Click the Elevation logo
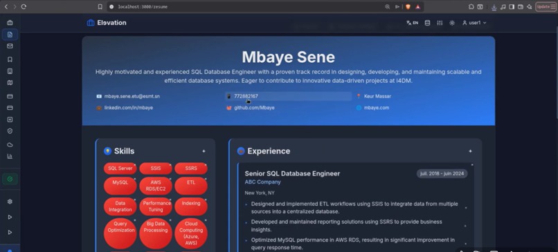Viewport: 558px width, 252px height. [x=107, y=23]
